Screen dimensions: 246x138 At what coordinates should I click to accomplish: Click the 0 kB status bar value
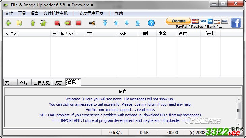tap(144, 133)
